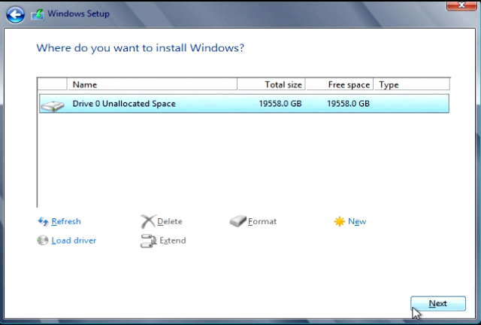Click the Type column header

click(x=412, y=84)
